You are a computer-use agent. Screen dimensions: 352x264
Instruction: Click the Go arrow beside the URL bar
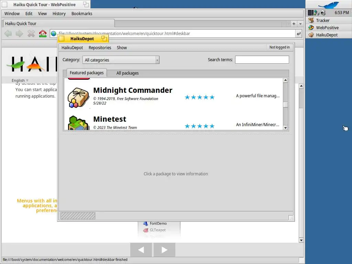(299, 34)
